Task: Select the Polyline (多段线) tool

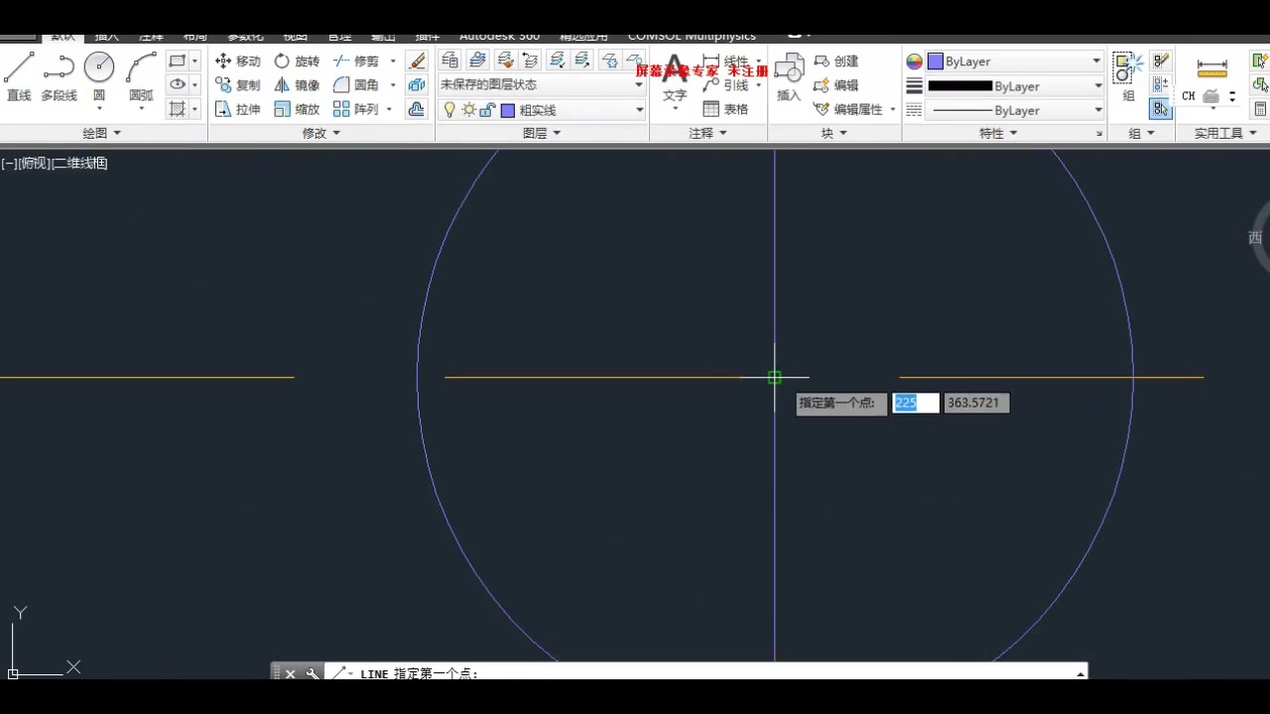Action: click(x=59, y=77)
